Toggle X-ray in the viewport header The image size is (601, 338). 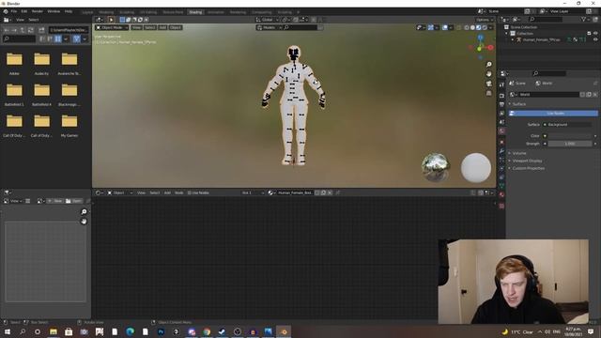coord(459,27)
